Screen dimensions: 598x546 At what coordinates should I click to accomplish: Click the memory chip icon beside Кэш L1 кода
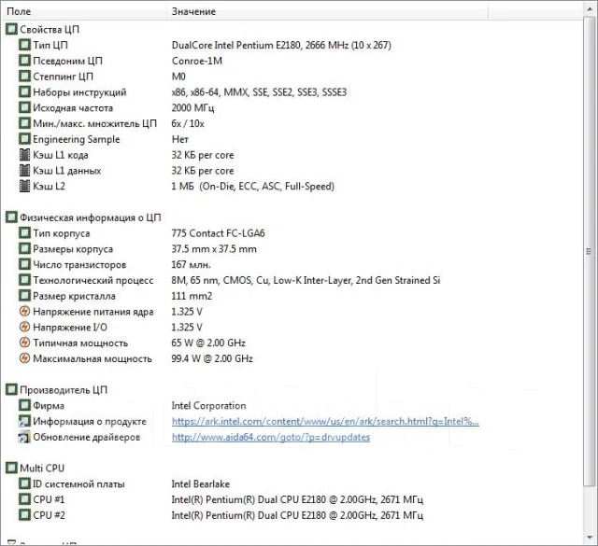(24, 155)
